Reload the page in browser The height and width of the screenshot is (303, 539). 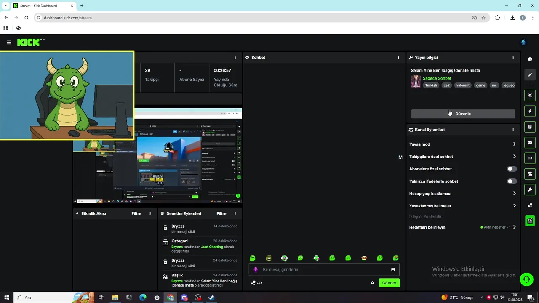click(26, 18)
